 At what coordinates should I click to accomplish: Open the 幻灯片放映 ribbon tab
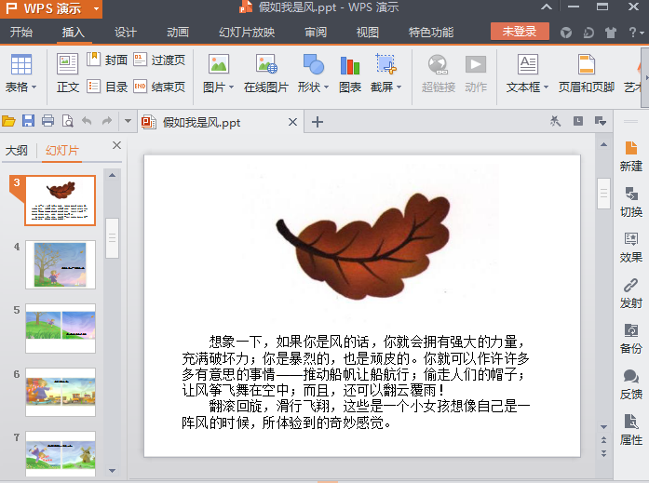click(x=247, y=32)
